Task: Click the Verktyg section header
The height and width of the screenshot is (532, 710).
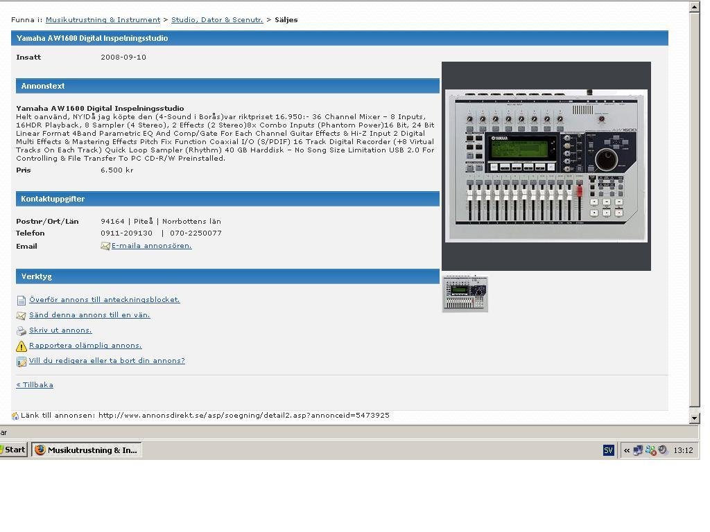Action: point(227,276)
